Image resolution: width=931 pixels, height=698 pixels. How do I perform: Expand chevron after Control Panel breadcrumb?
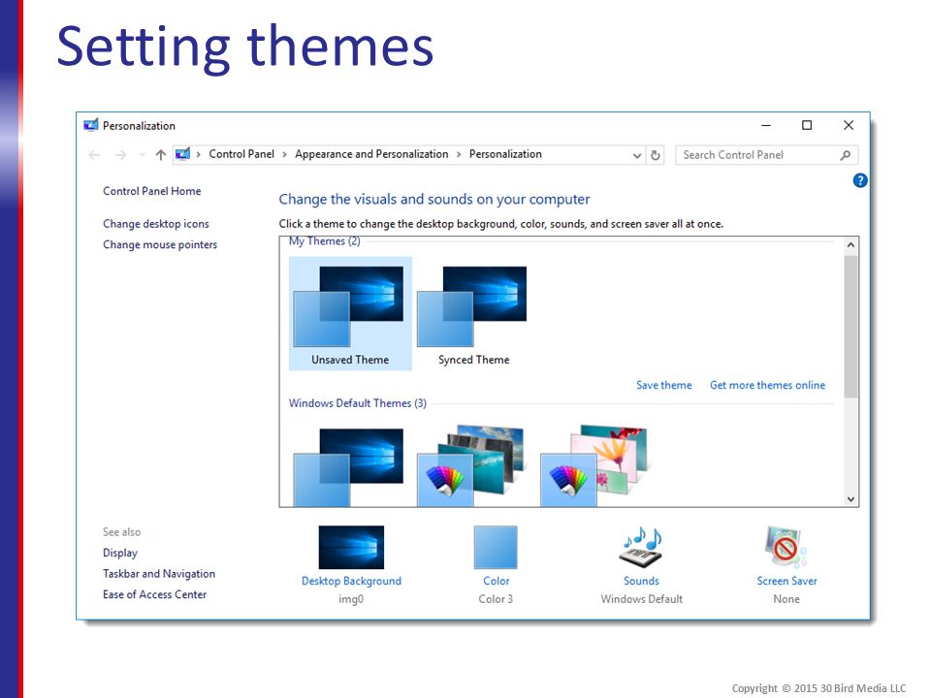[284, 155]
